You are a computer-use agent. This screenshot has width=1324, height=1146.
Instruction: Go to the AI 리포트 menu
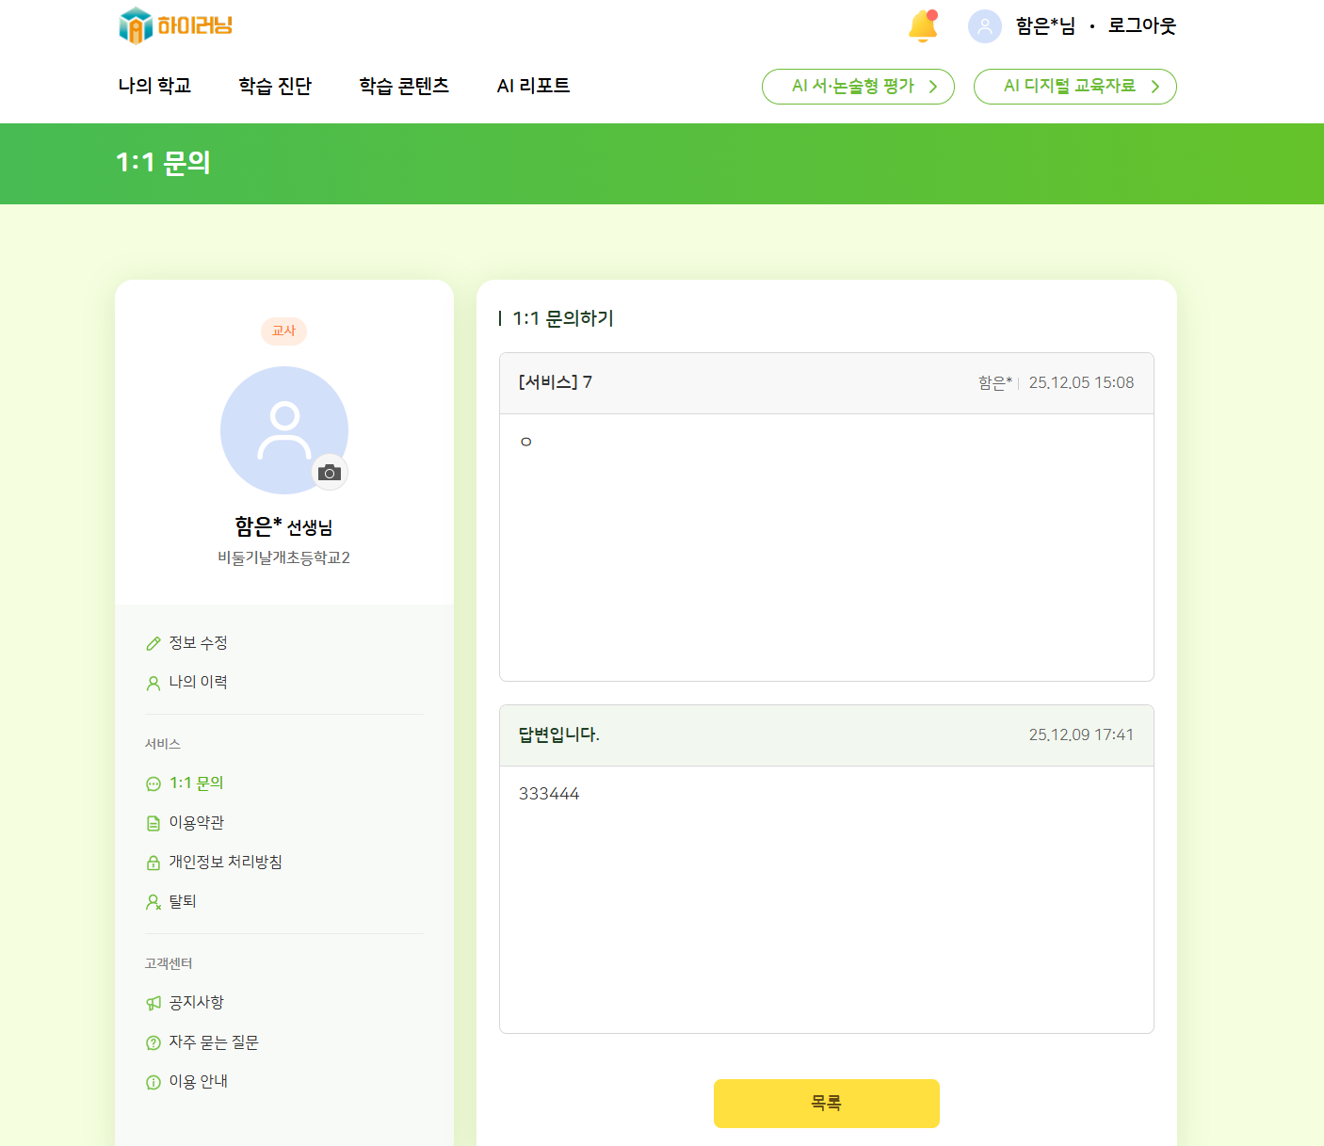pyautogui.click(x=533, y=86)
